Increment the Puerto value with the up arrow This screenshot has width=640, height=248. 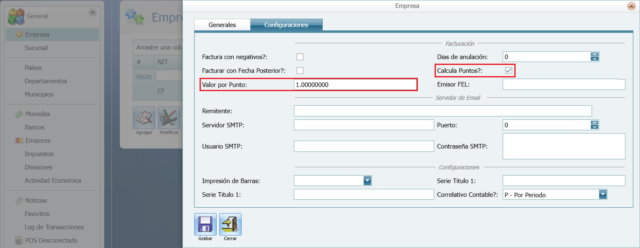tap(594, 122)
